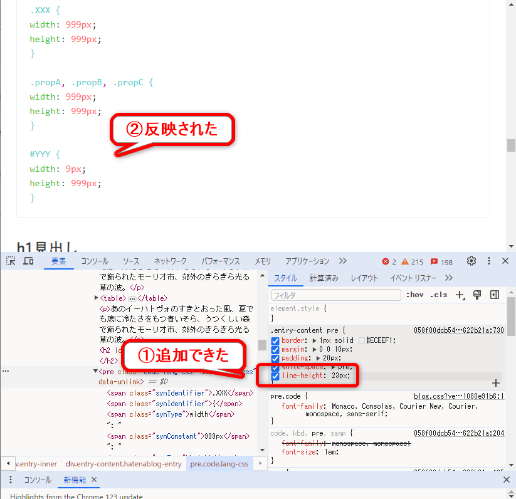
Task: Select the 計算済み sidebar tab
Action: (324, 278)
